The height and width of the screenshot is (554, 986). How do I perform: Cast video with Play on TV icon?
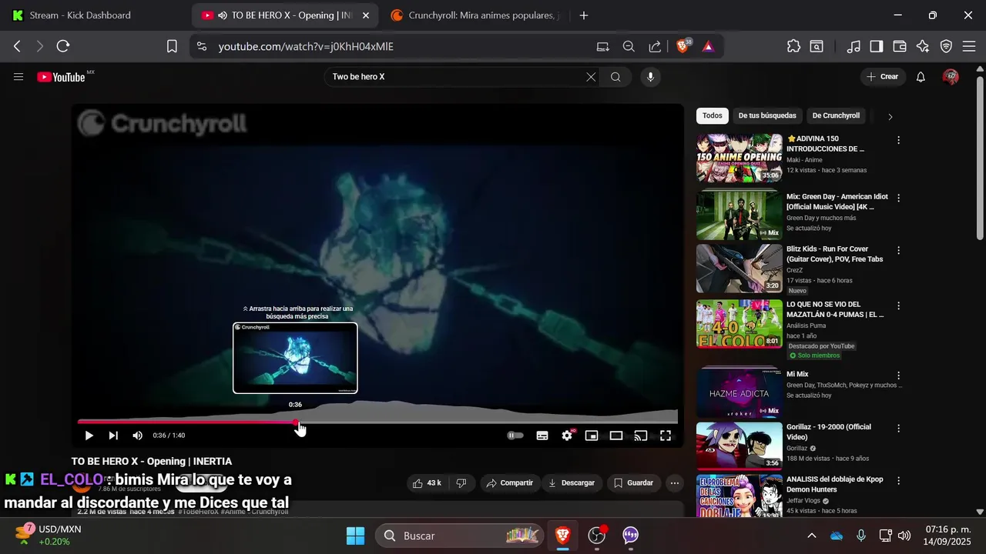pos(641,436)
